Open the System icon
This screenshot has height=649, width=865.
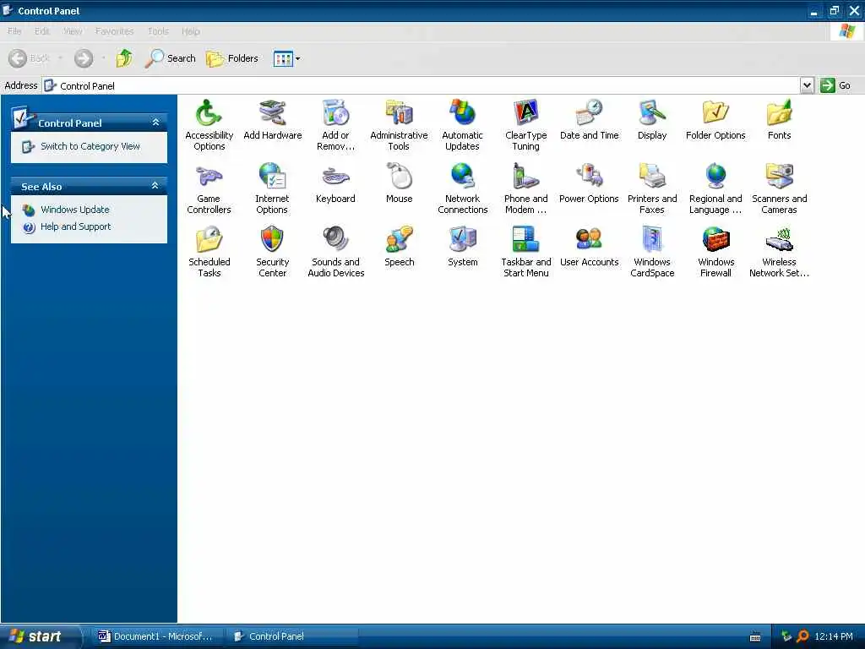click(x=462, y=239)
